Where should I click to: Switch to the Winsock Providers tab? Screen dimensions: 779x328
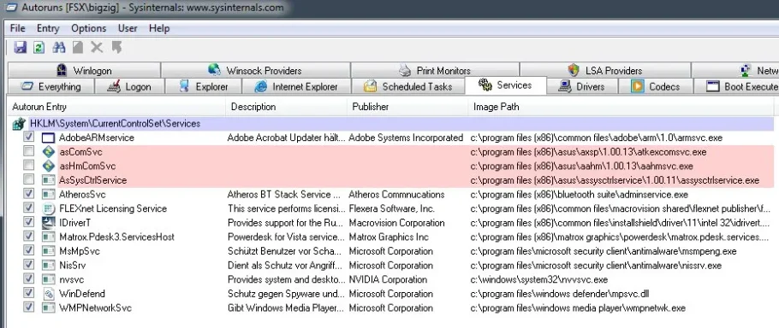[255, 70]
